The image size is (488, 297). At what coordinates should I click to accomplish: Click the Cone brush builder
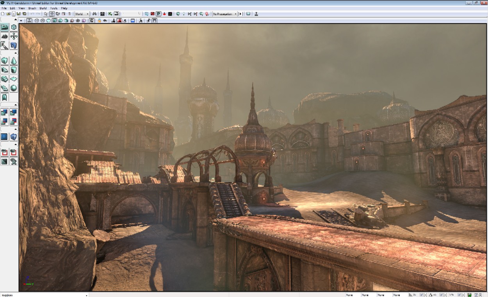pyautogui.click(x=14, y=61)
